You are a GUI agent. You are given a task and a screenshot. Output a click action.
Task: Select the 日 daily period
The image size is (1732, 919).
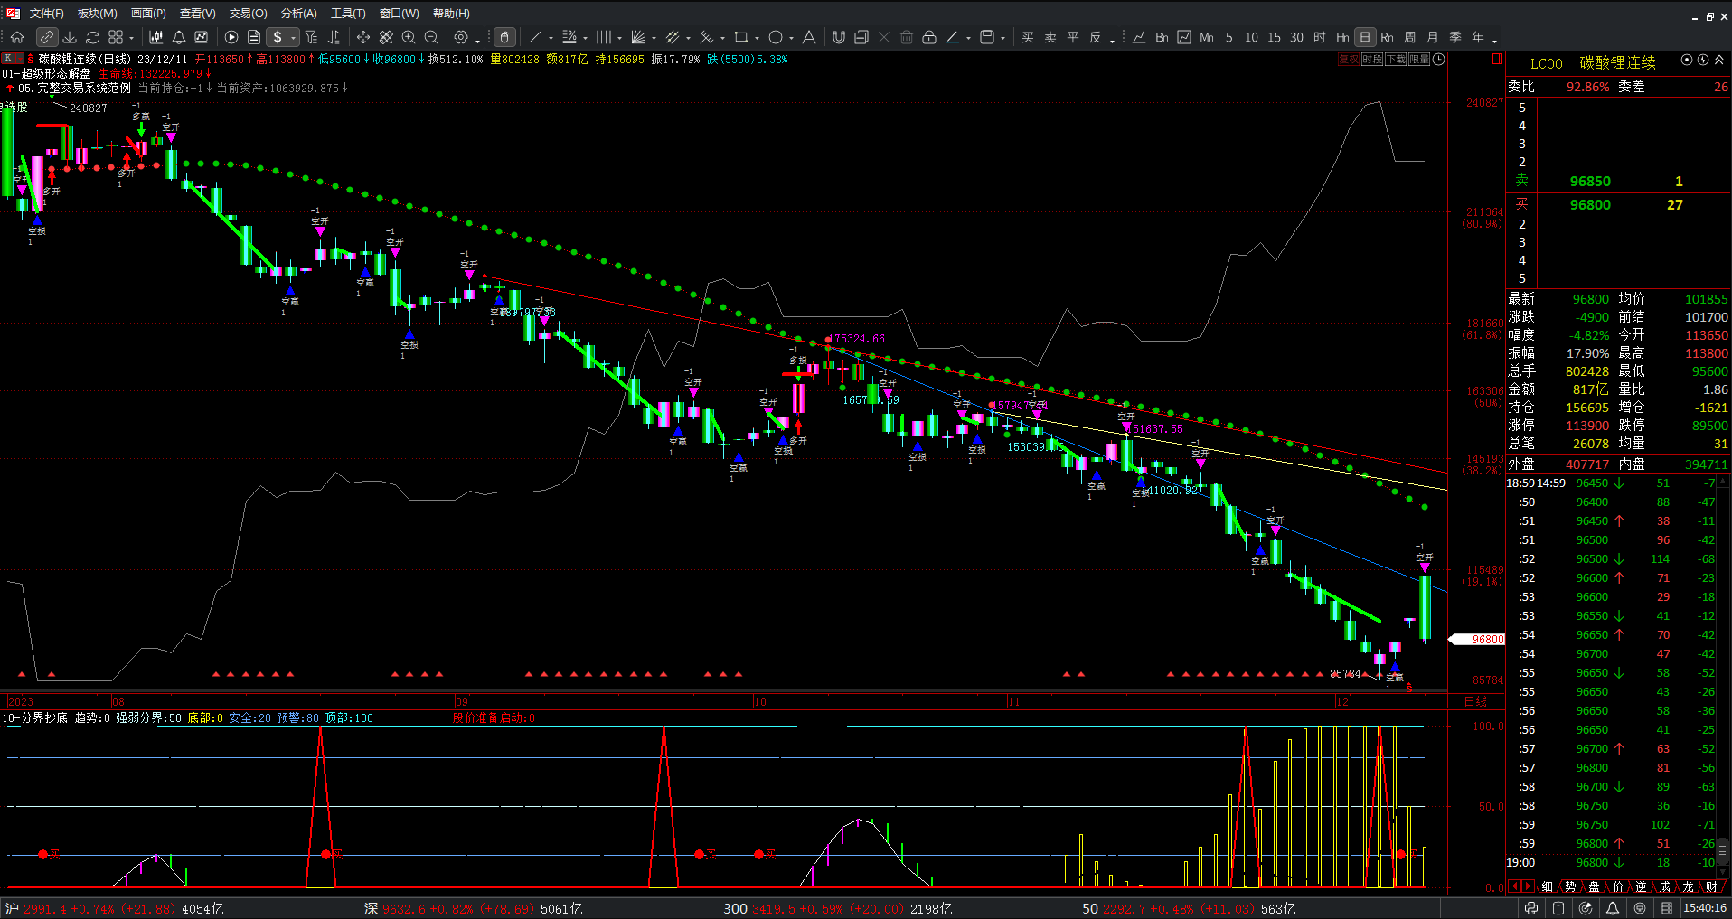[1365, 37]
